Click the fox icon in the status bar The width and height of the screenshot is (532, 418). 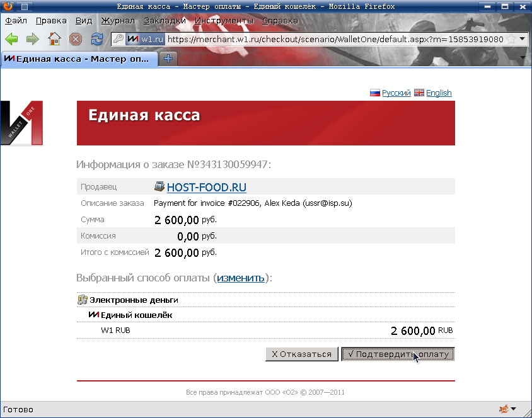[504, 409]
